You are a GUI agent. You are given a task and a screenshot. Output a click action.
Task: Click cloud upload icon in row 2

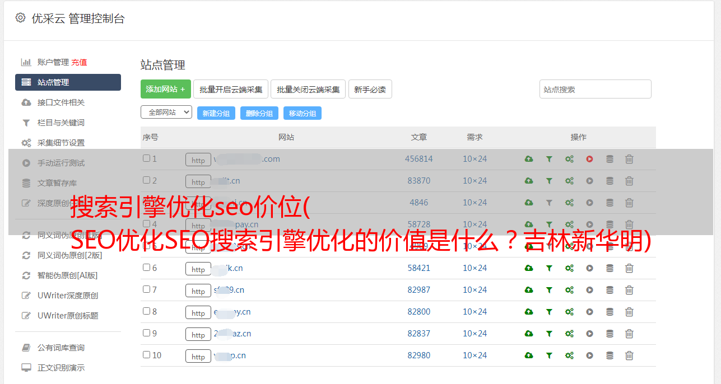point(529,181)
